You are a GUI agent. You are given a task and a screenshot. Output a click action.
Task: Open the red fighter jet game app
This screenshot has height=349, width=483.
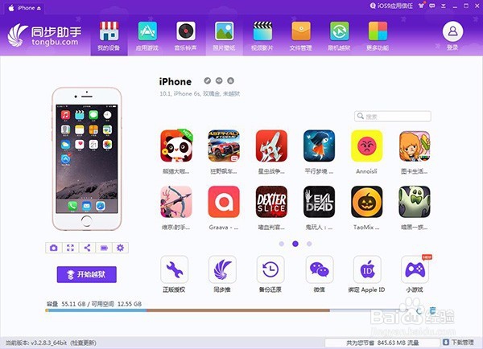pos(271,146)
